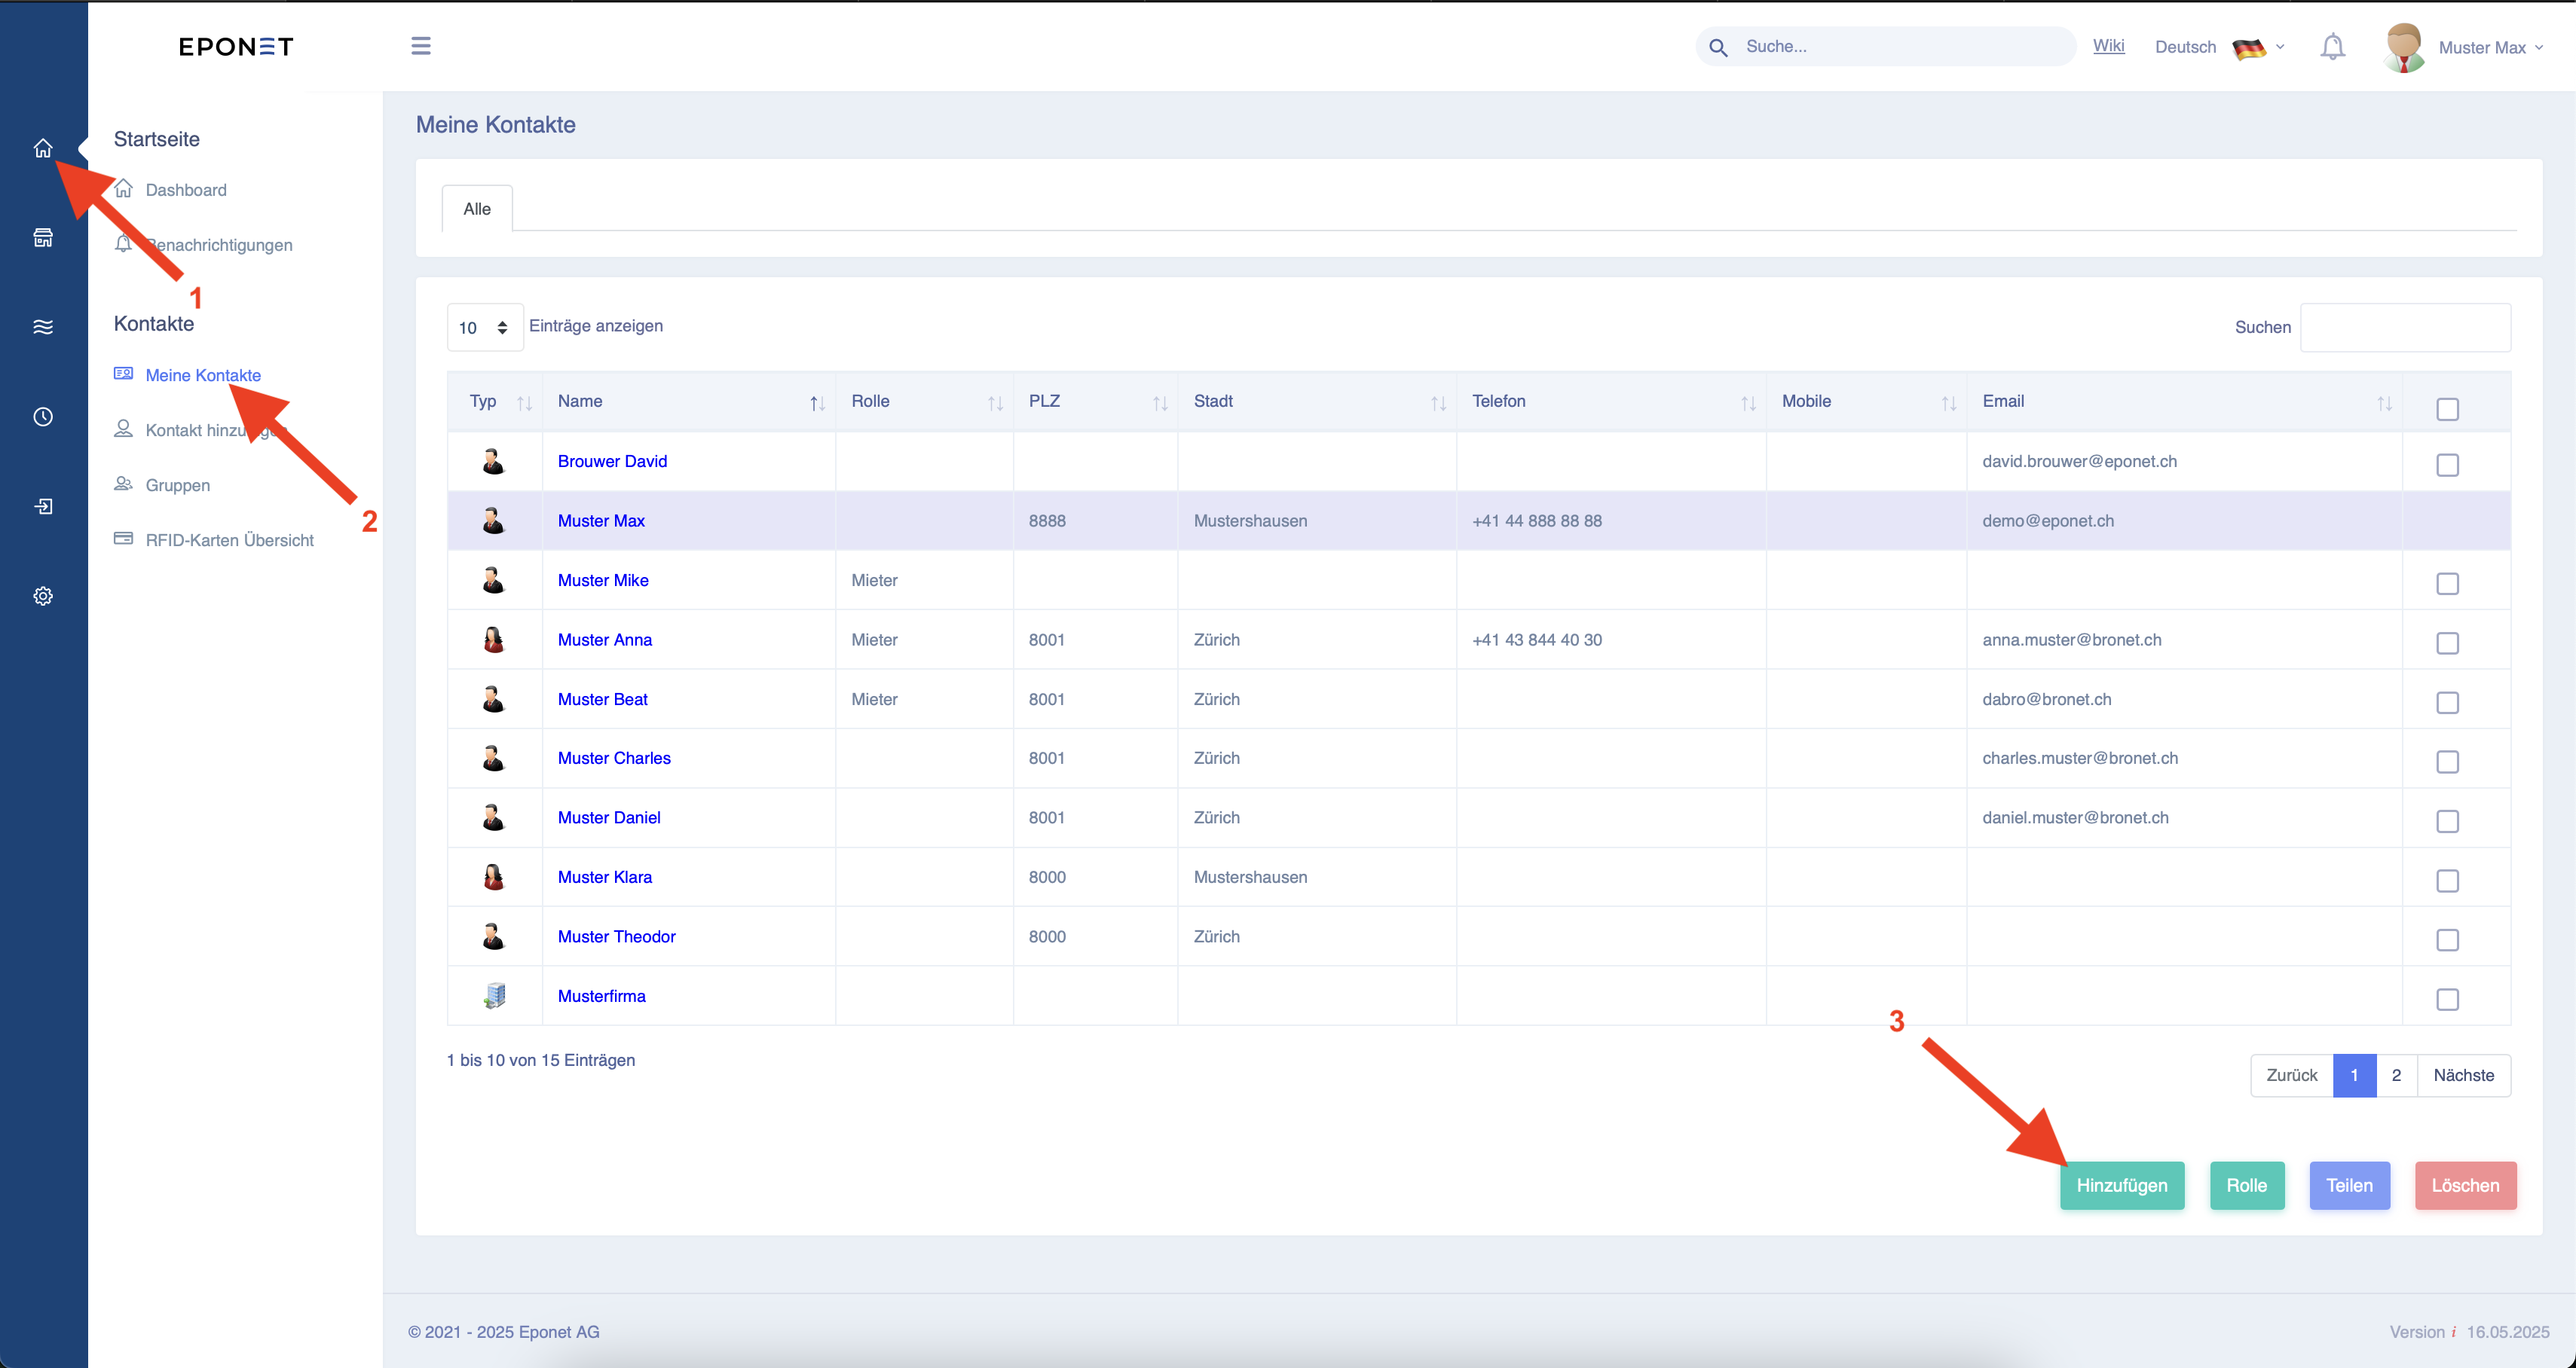Select the Alle tab
2576x1368 pixels.
(x=477, y=209)
